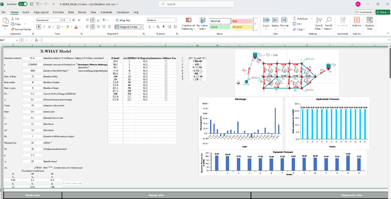
Task: Decrease decimal places
Action: 175,27
